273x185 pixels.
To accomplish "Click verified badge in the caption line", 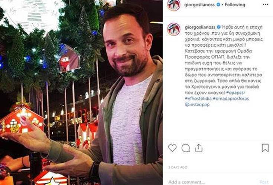I will 219,27.
